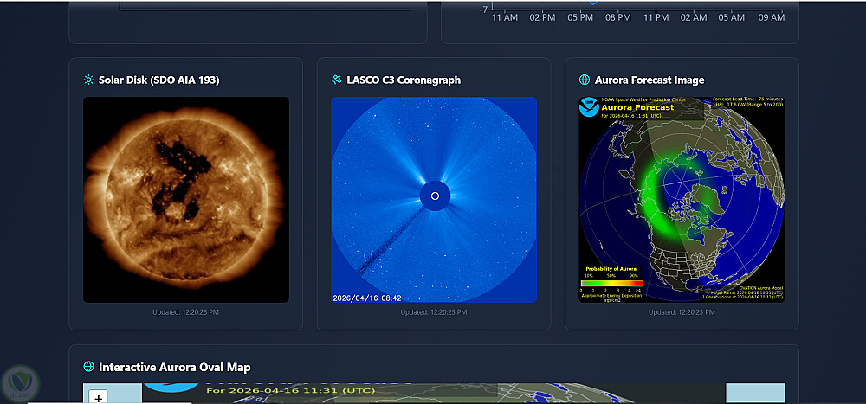866x404 pixels.
Task: Click 'Updated: 12:20:23 PM' under the aurora forecast
Action: 682,312
